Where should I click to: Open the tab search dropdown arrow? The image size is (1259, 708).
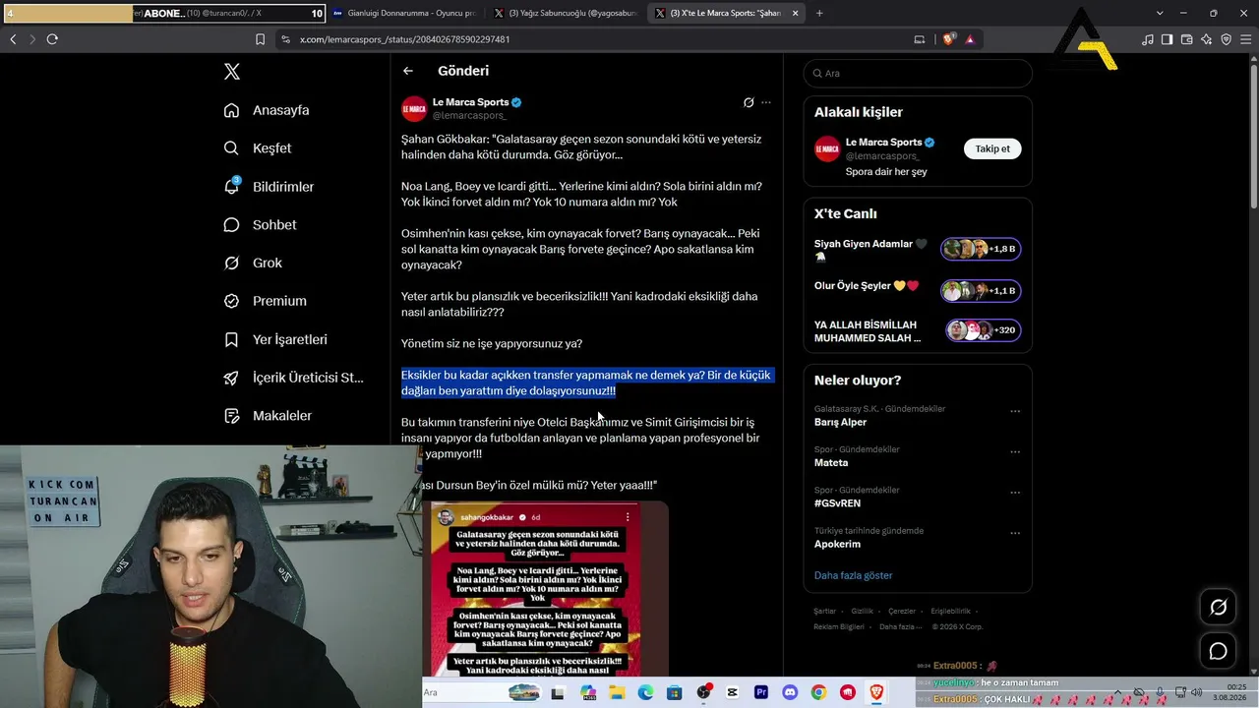point(1160,13)
